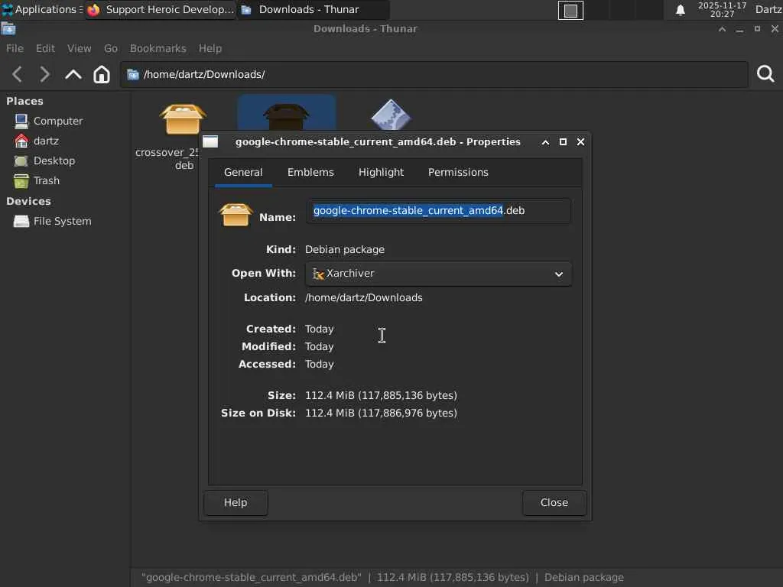The height and width of the screenshot is (587, 783).
Task: Select the crossover deb package icon
Action: [x=183, y=118]
